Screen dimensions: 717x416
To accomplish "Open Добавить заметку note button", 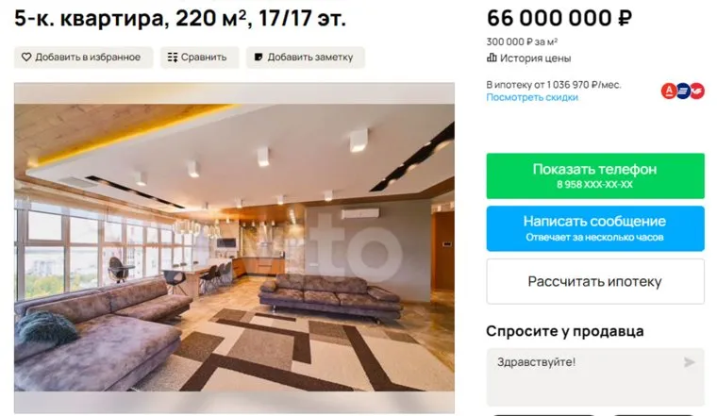I will tap(306, 58).
